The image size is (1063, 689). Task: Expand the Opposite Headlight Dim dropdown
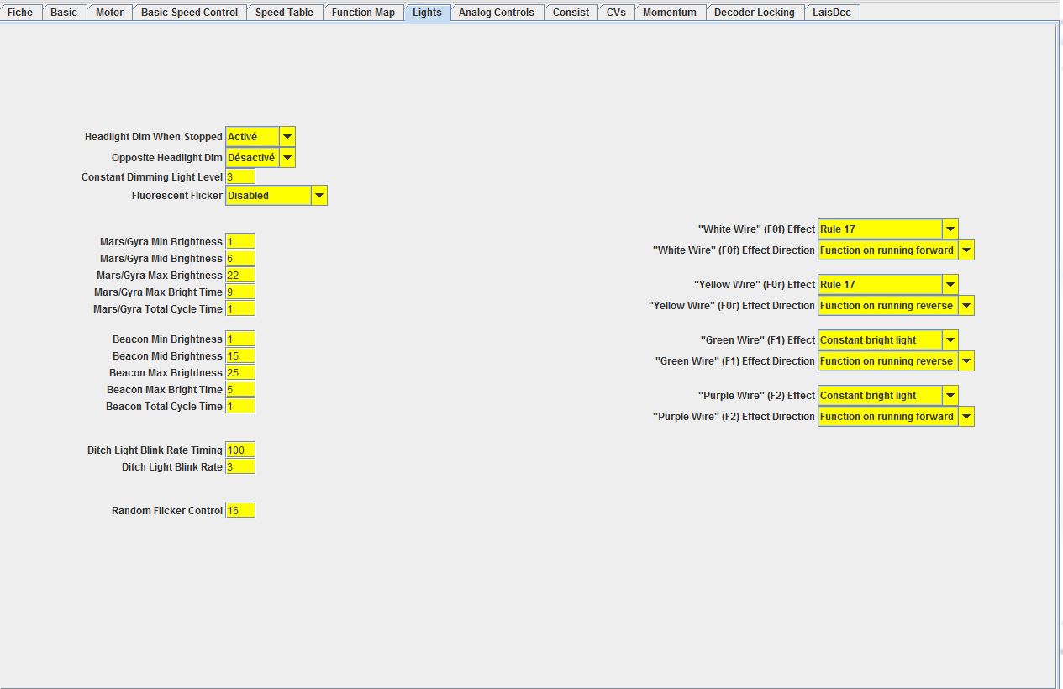coord(260,157)
